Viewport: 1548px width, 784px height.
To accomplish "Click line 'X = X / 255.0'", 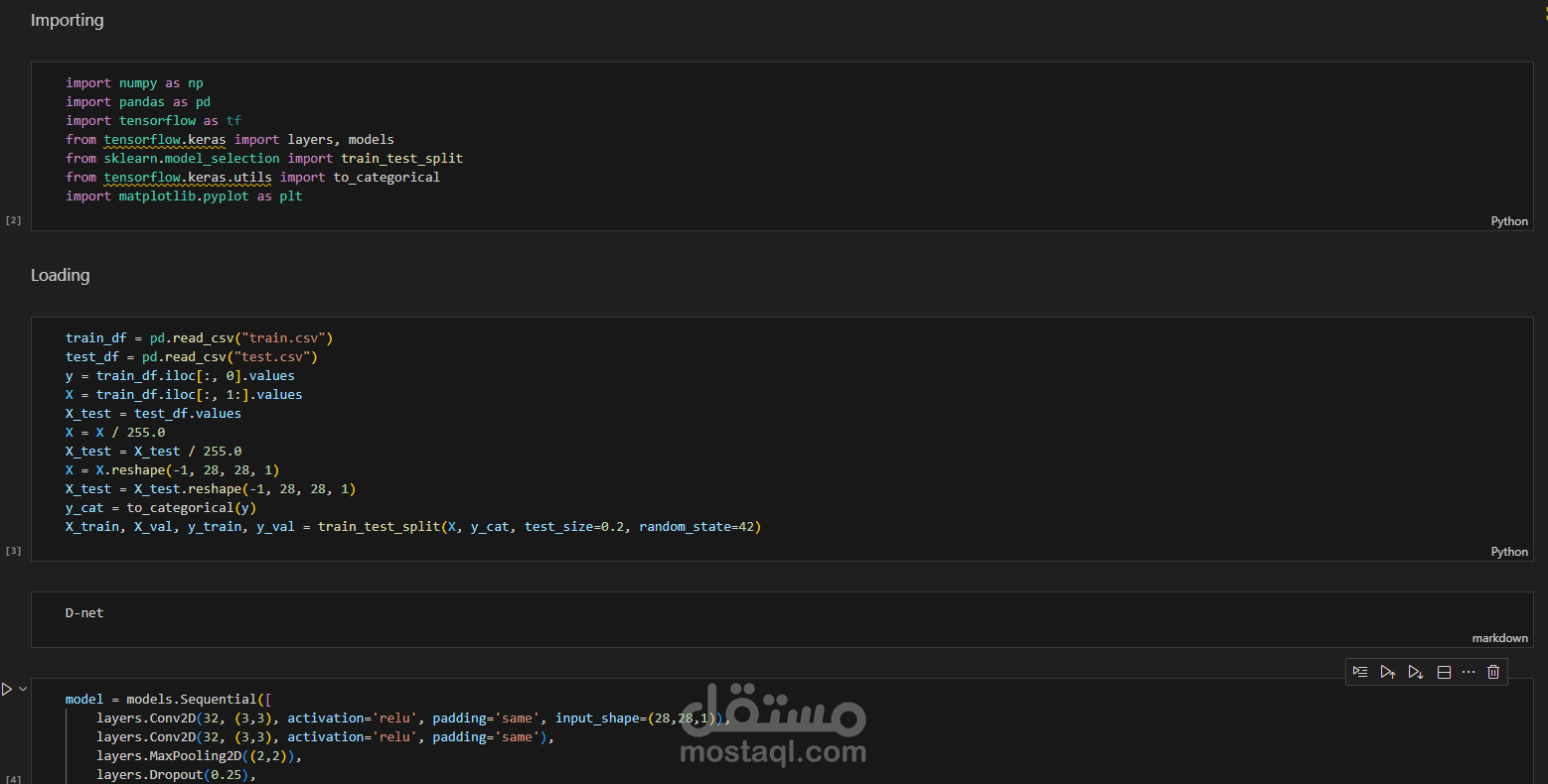I will point(115,433).
